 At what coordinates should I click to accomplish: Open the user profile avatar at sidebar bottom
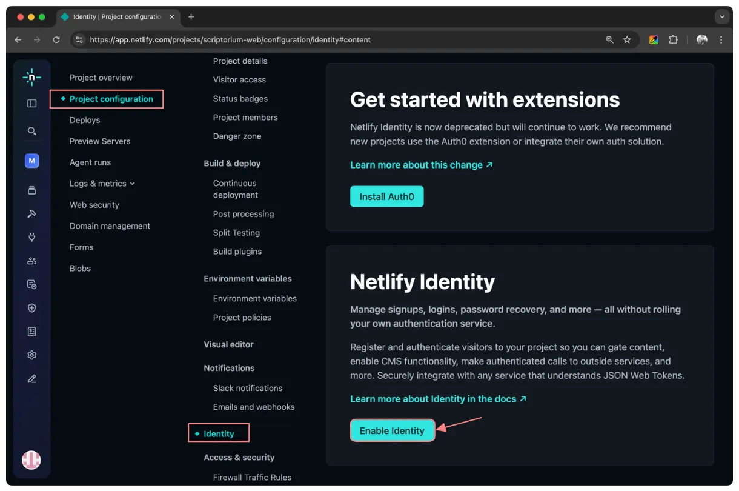[31, 460]
